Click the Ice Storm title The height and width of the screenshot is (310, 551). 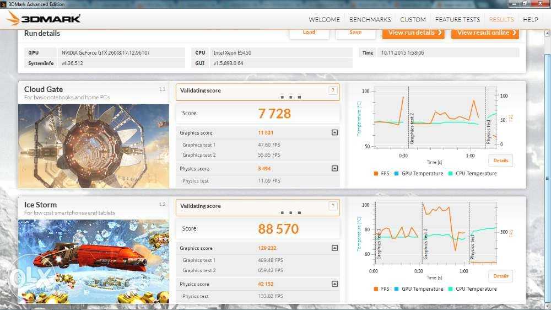click(40, 205)
